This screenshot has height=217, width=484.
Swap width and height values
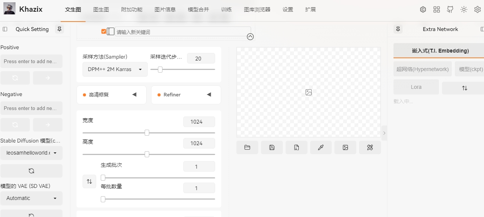point(89,181)
